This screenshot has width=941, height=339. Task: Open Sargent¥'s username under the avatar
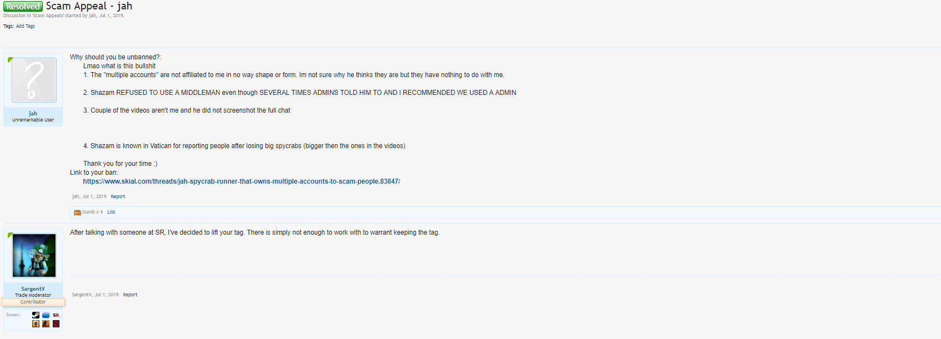(33, 289)
